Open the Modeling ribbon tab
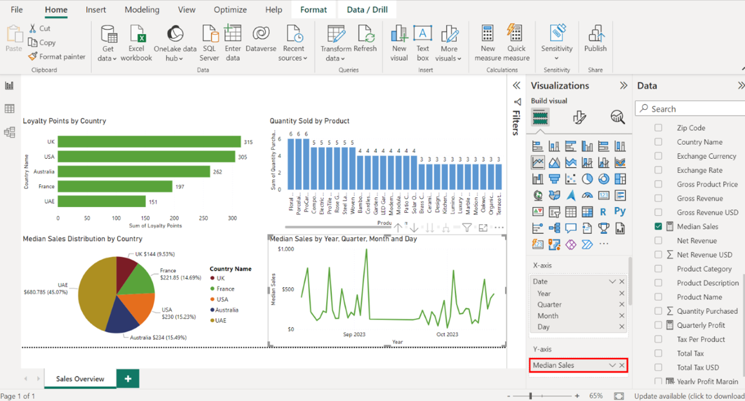 point(142,10)
